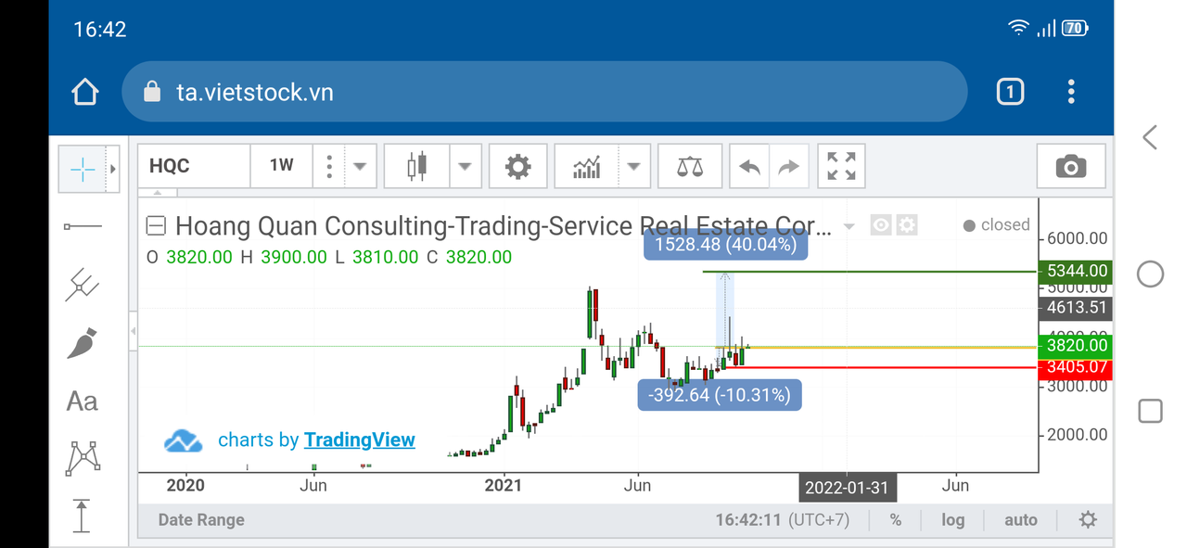Expand the symbol title dropdown arrow
Screen dimensions: 1187x548
(x=848, y=226)
